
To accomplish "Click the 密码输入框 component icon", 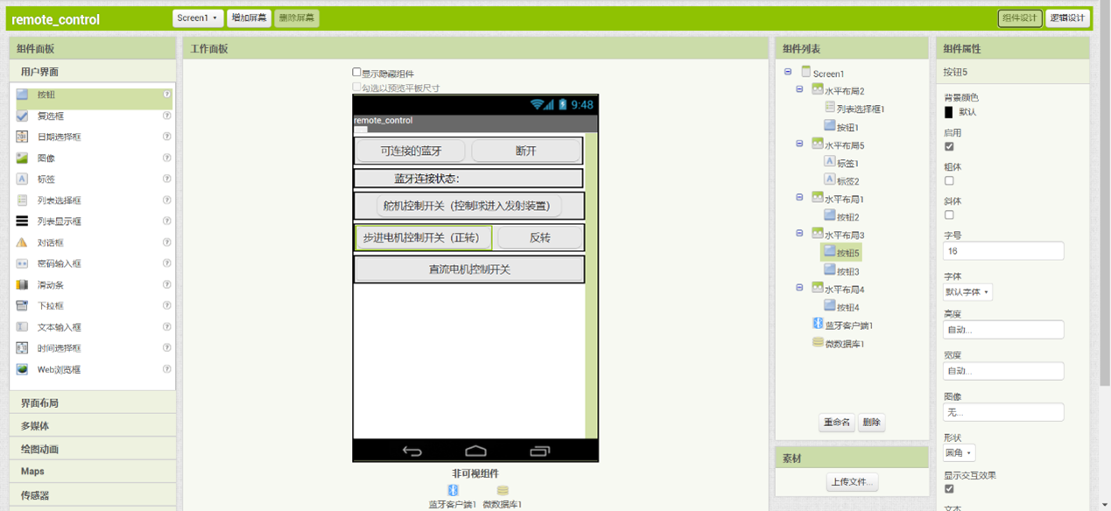I will click(x=22, y=263).
